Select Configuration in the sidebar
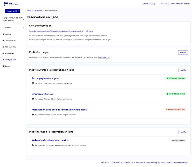This screenshot has width=192, height=167. tap(10, 60)
